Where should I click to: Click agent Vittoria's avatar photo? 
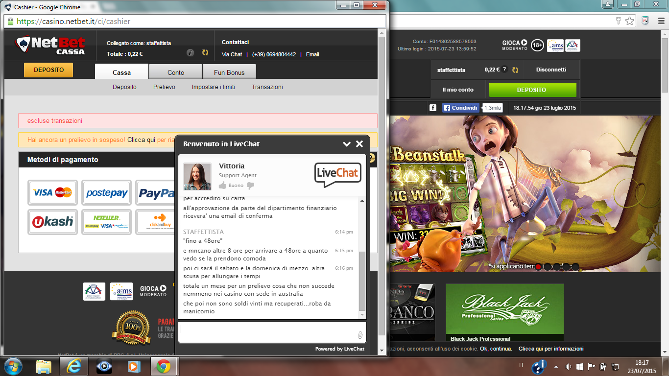click(x=197, y=176)
